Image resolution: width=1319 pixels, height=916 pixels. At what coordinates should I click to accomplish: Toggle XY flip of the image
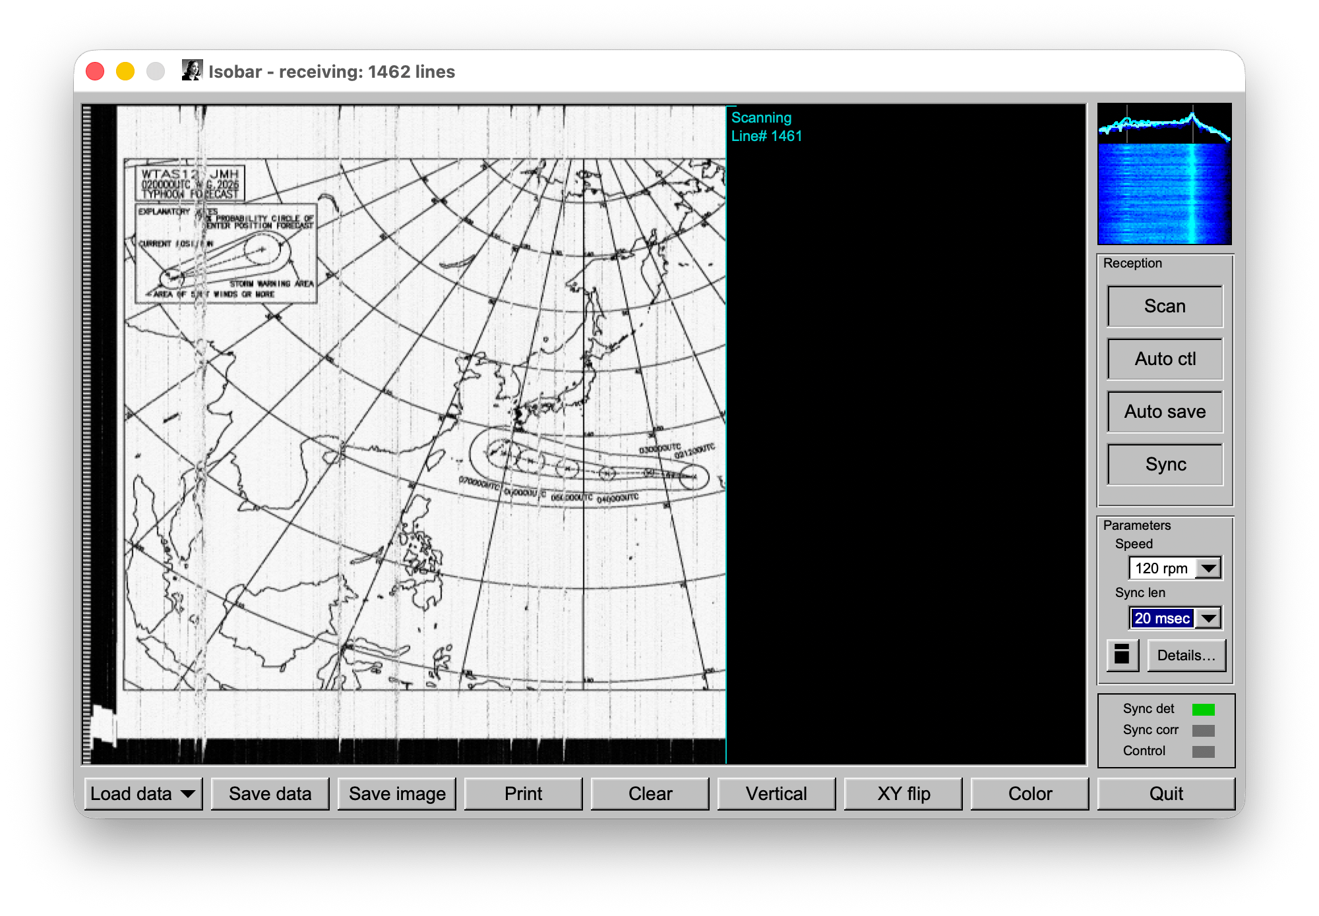(x=904, y=793)
